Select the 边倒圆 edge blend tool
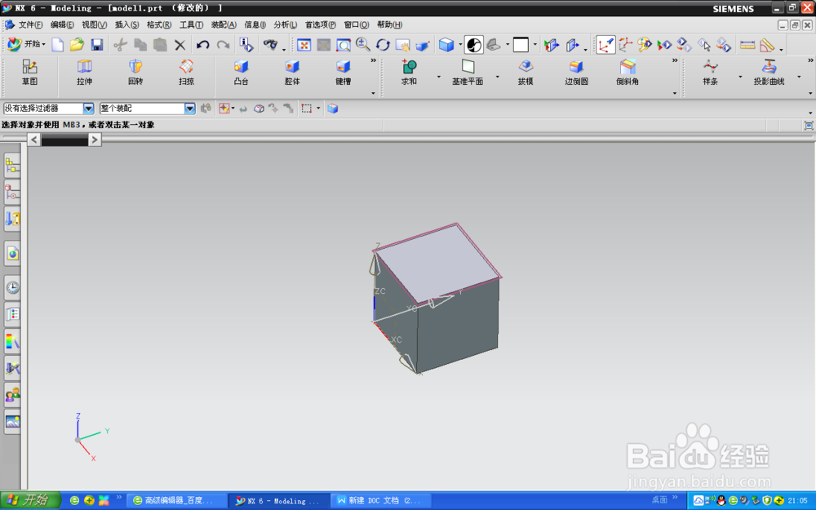This screenshot has height=510, width=816. point(577,73)
